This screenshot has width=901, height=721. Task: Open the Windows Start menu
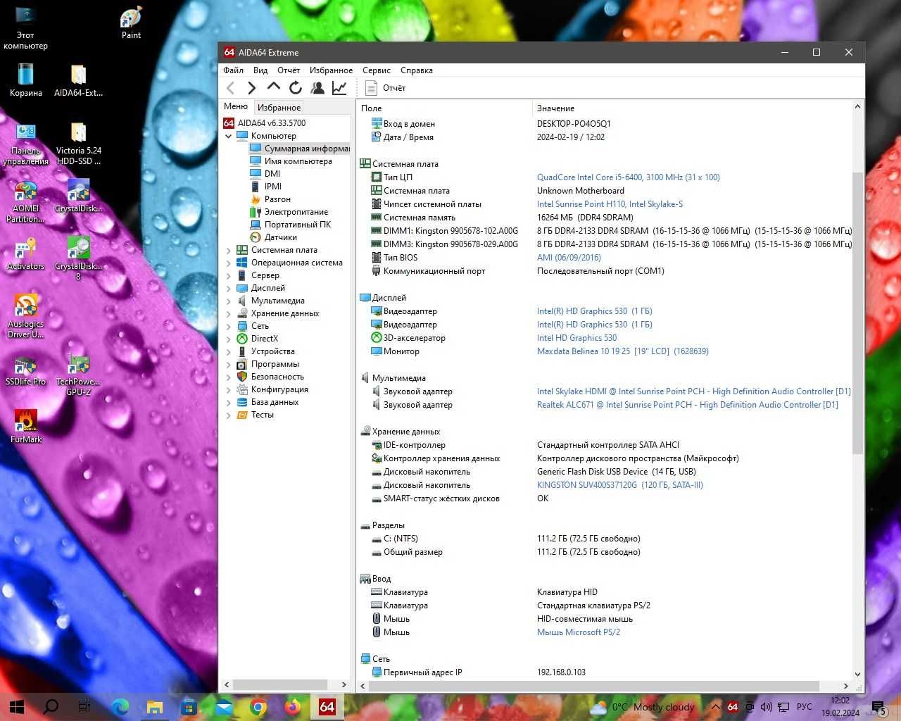coord(17,707)
